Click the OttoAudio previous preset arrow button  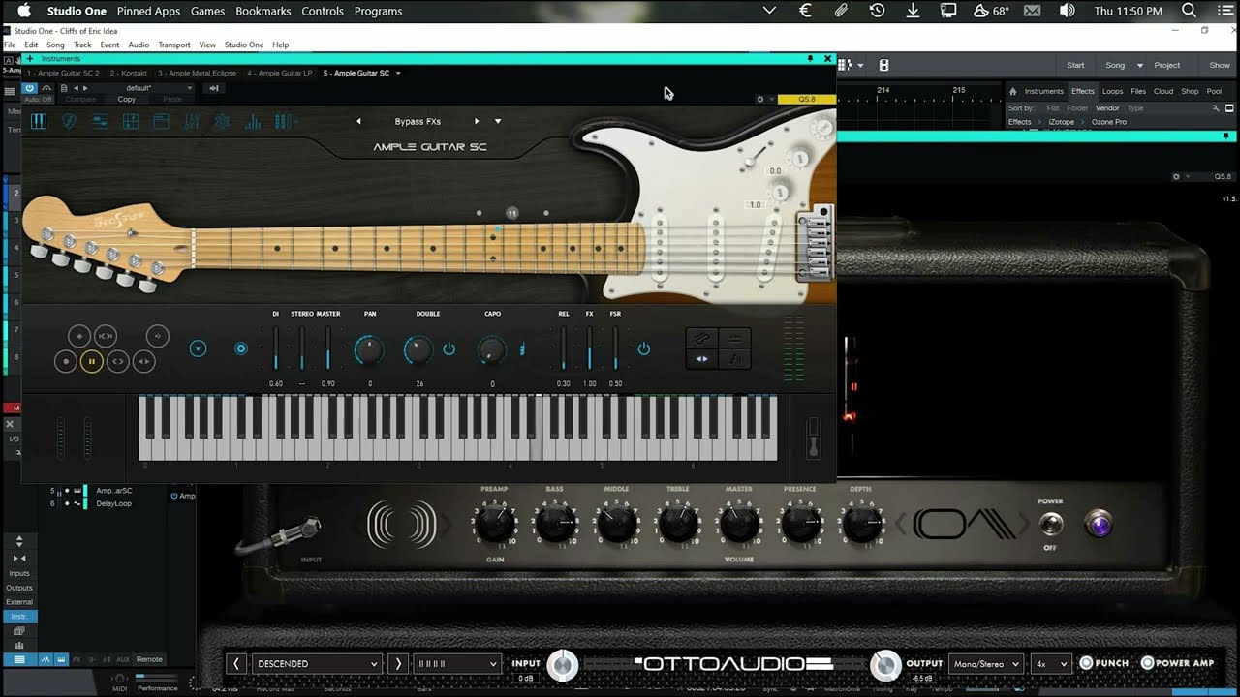[x=236, y=663]
